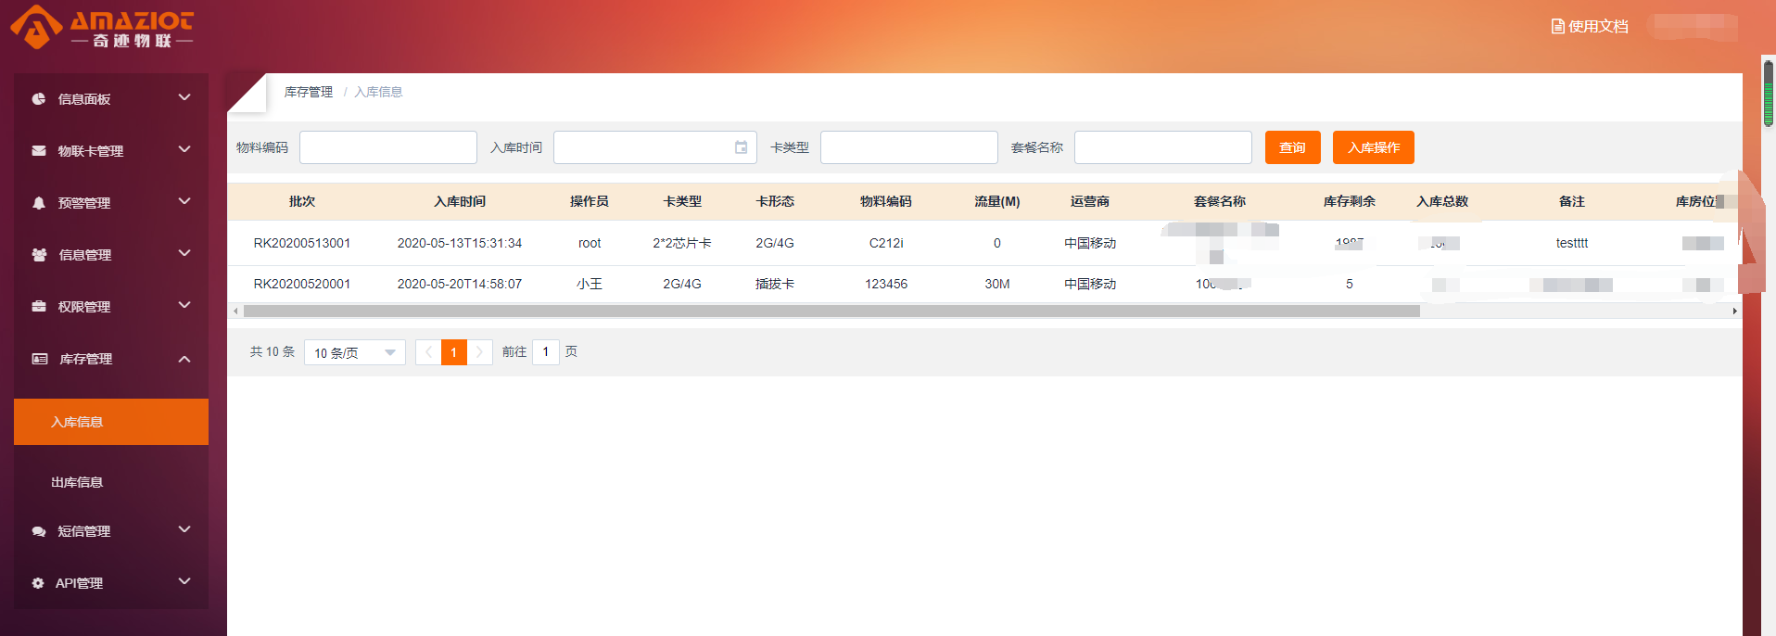1776x636 pixels.
Task: Click the 入库时间 column header
Action: pyautogui.click(x=460, y=201)
